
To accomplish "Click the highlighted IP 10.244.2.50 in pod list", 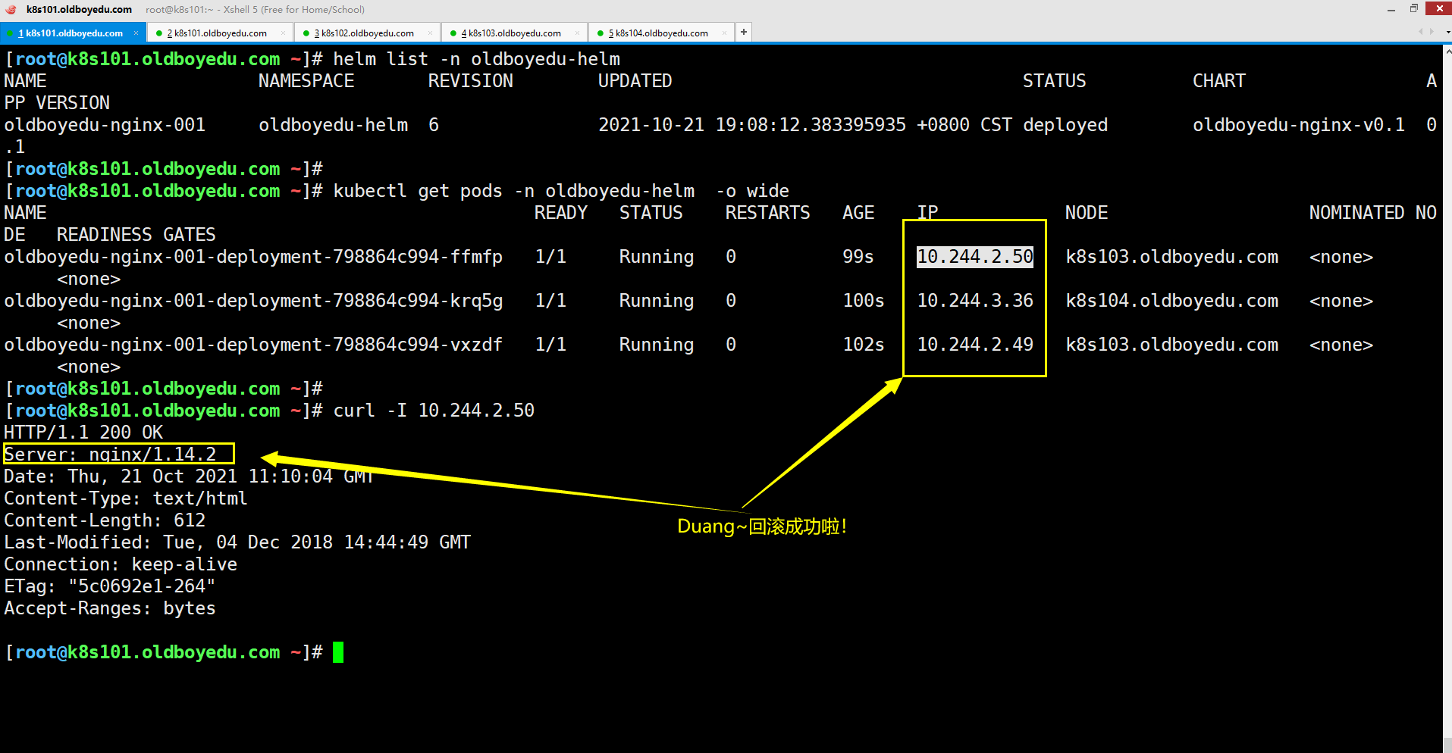I will (x=974, y=257).
